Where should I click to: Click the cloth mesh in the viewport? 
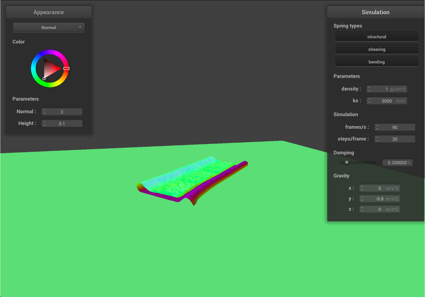coord(190,179)
